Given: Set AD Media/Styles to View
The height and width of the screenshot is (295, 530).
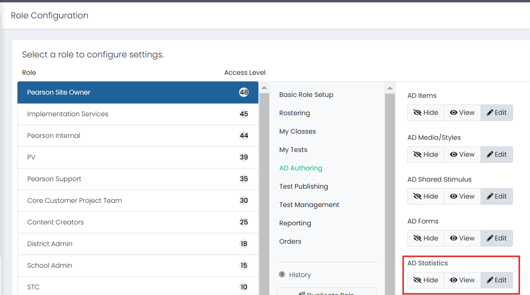Looking at the screenshot, I should tap(462, 154).
